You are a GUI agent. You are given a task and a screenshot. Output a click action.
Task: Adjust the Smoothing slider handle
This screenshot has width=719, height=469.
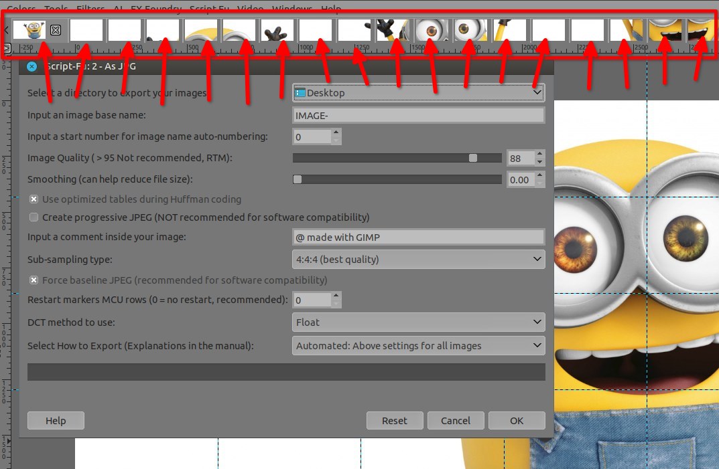click(x=297, y=179)
